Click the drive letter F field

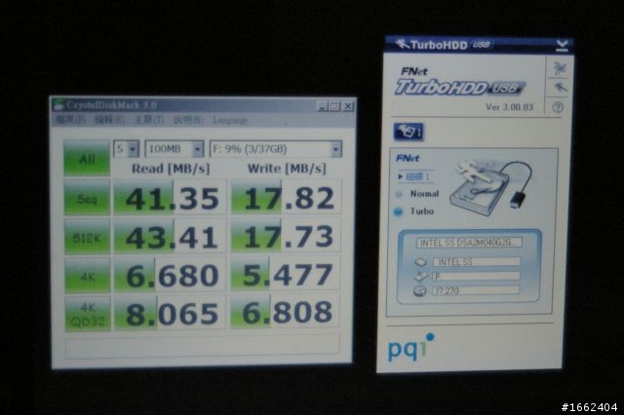click(x=476, y=277)
